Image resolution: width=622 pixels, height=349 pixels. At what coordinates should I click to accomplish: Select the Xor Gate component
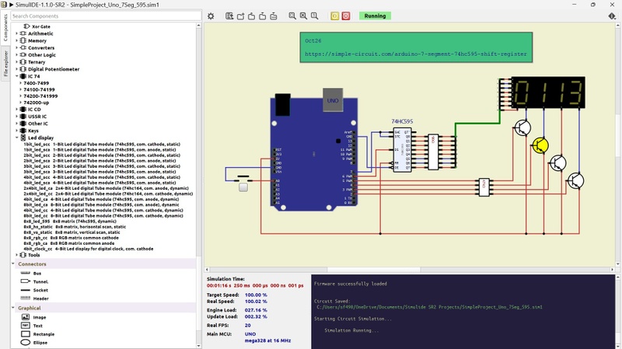coord(41,26)
